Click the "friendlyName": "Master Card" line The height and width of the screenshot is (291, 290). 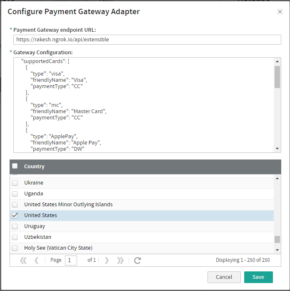coord(68,111)
